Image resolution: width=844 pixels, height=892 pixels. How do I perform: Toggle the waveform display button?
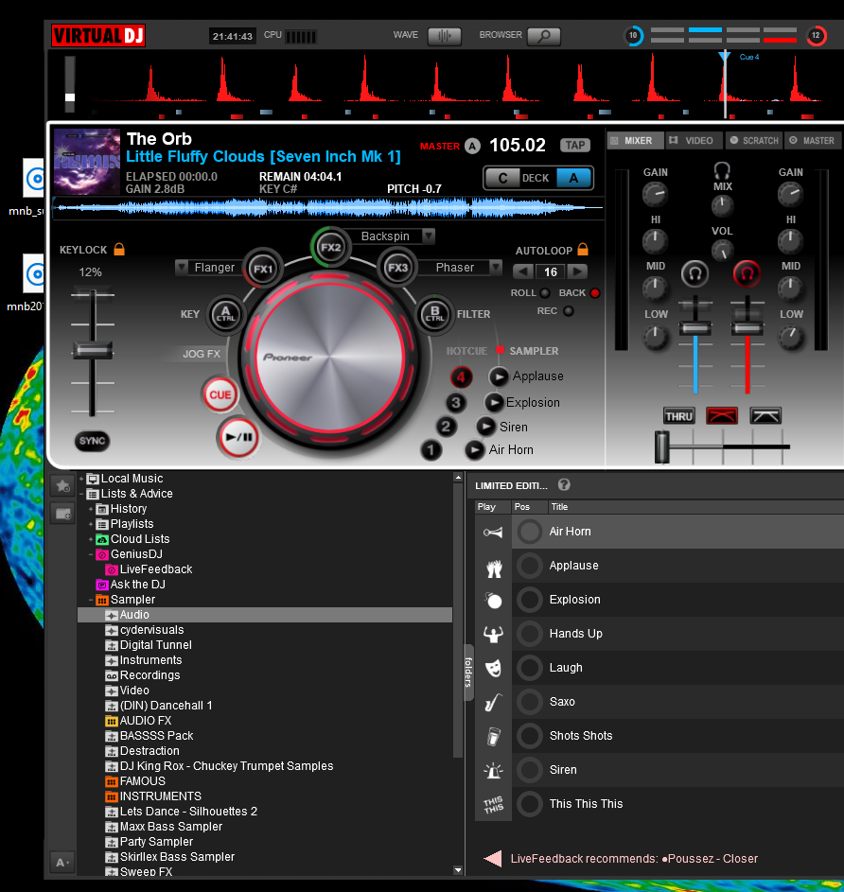(444, 36)
